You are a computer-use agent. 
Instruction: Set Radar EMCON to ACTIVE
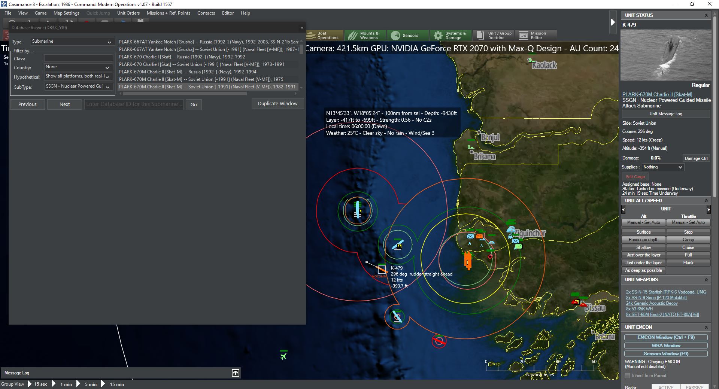pyautogui.click(x=666, y=387)
